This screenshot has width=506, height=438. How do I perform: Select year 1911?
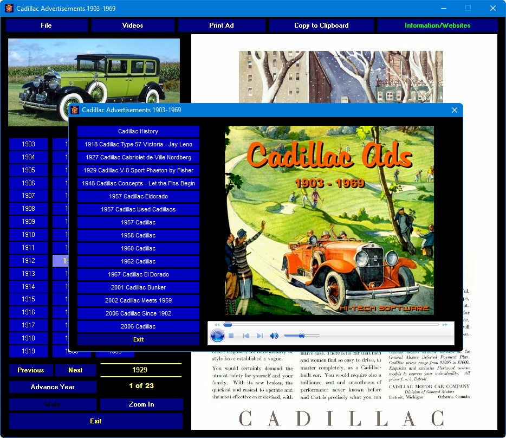[28, 248]
